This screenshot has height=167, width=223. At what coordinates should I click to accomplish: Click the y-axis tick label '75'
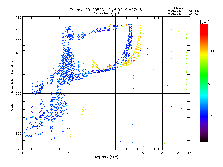(20, 149)
